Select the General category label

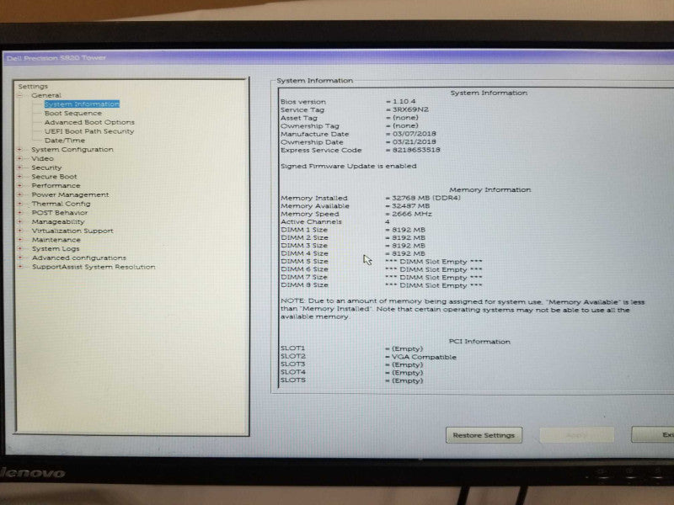pyautogui.click(x=46, y=95)
